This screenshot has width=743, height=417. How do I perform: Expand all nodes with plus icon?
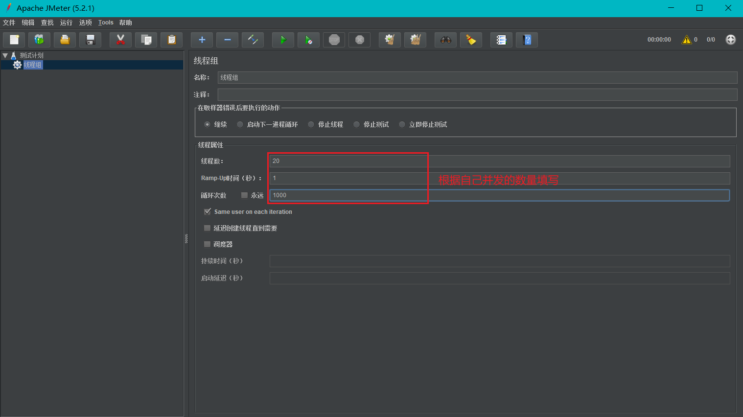tap(202, 40)
